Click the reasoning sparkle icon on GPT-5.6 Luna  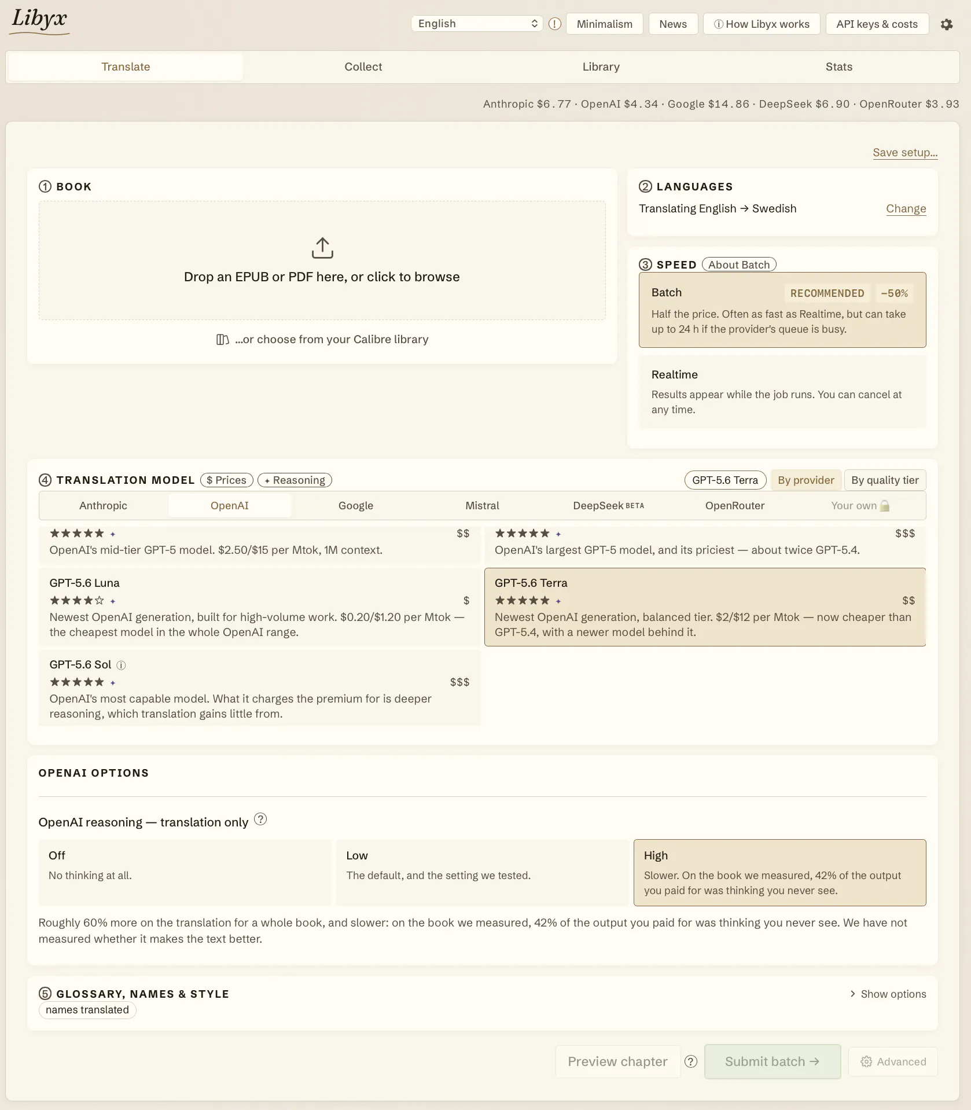[113, 601]
